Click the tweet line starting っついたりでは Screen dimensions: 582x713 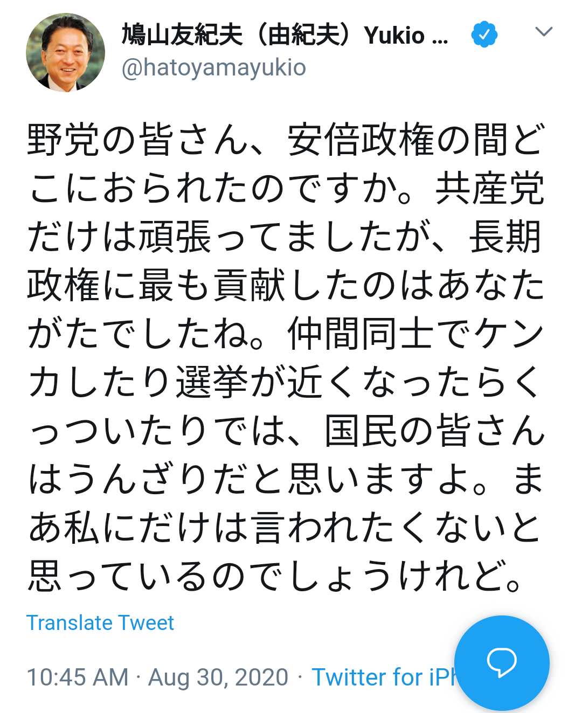point(286,431)
